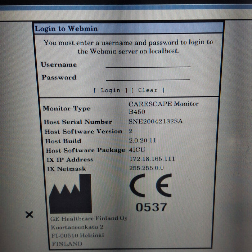Click the 'IX Netmask' label
Image resolution: width=252 pixels, height=252 pixels.
67,169
